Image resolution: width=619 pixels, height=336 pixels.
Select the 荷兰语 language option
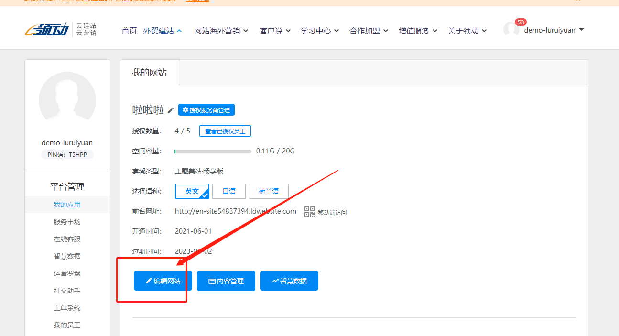click(x=269, y=191)
